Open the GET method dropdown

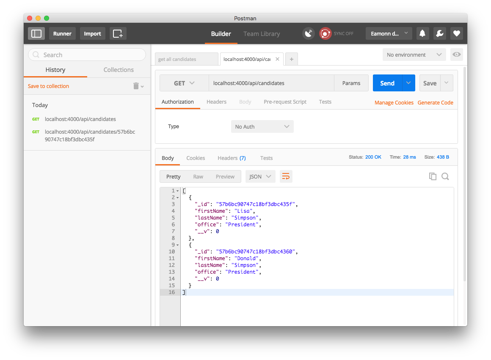point(184,83)
